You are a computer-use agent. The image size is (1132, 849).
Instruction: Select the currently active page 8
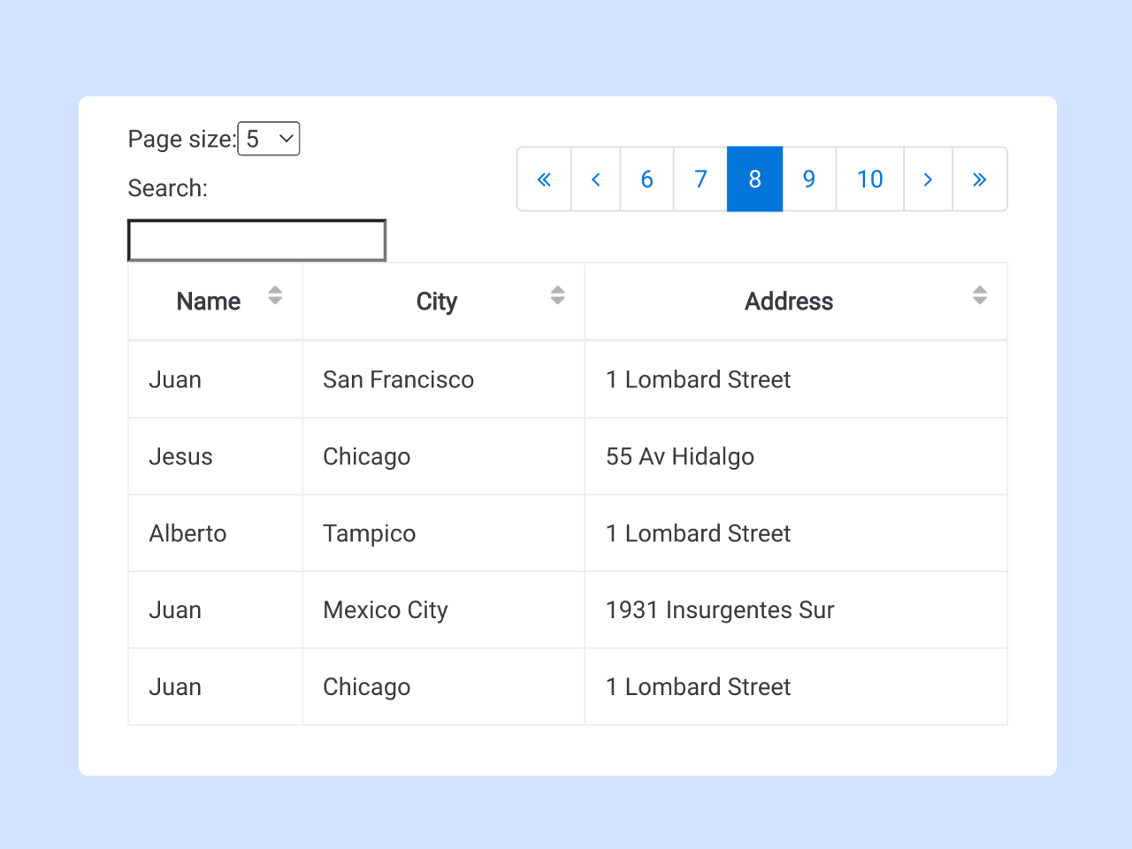click(754, 179)
